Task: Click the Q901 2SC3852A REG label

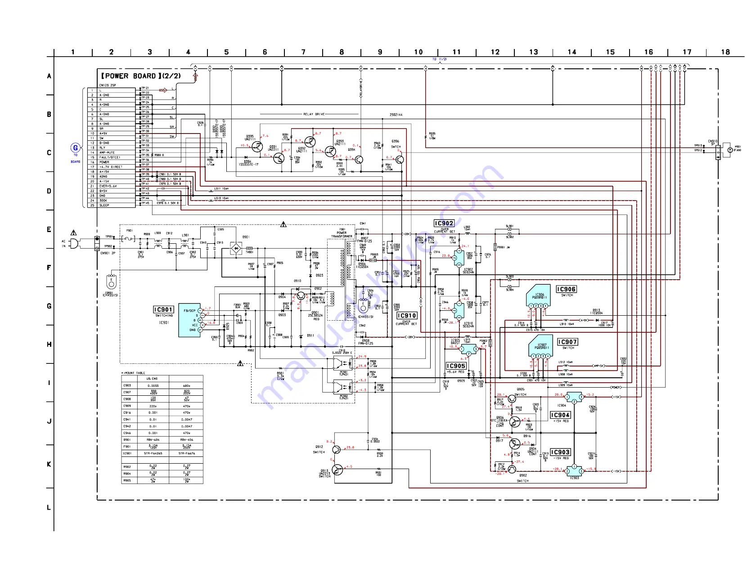Action: [315, 316]
